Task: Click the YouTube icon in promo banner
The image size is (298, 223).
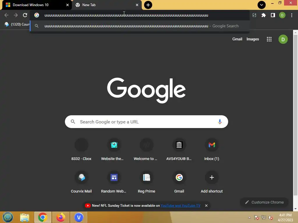Action: [x=88, y=206]
